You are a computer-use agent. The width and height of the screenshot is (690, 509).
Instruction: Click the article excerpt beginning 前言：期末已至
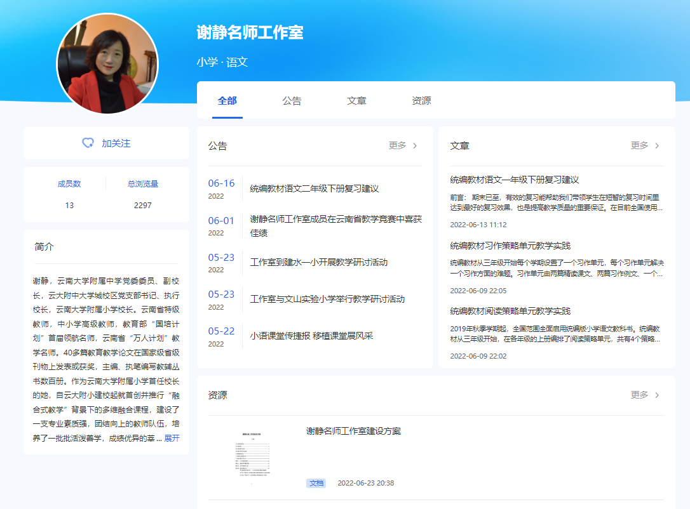pos(556,202)
